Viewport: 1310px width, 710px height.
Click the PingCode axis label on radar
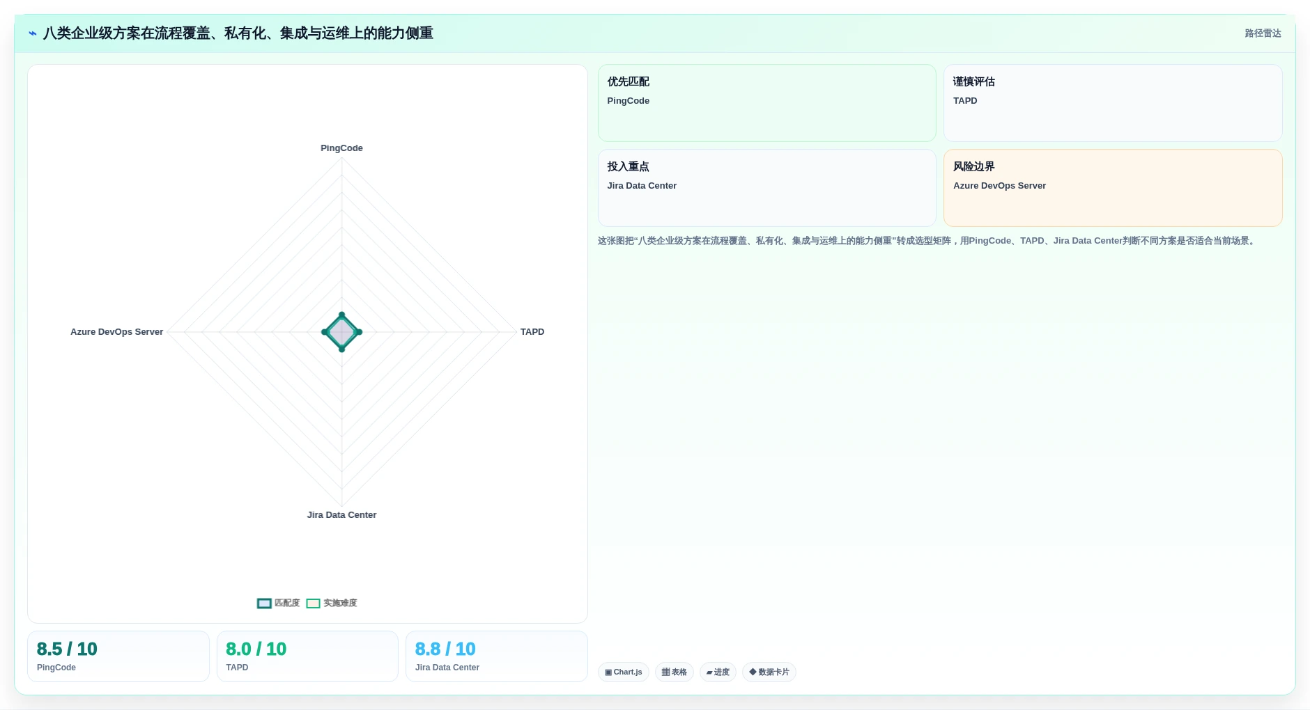341,148
